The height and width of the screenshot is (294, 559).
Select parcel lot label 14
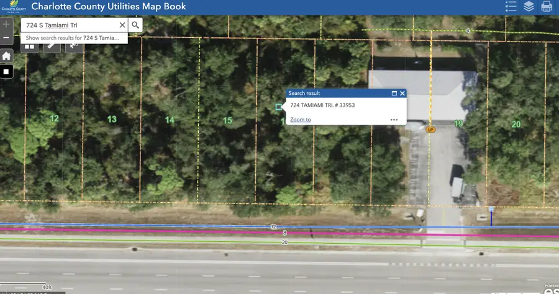[x=170, y=120]
